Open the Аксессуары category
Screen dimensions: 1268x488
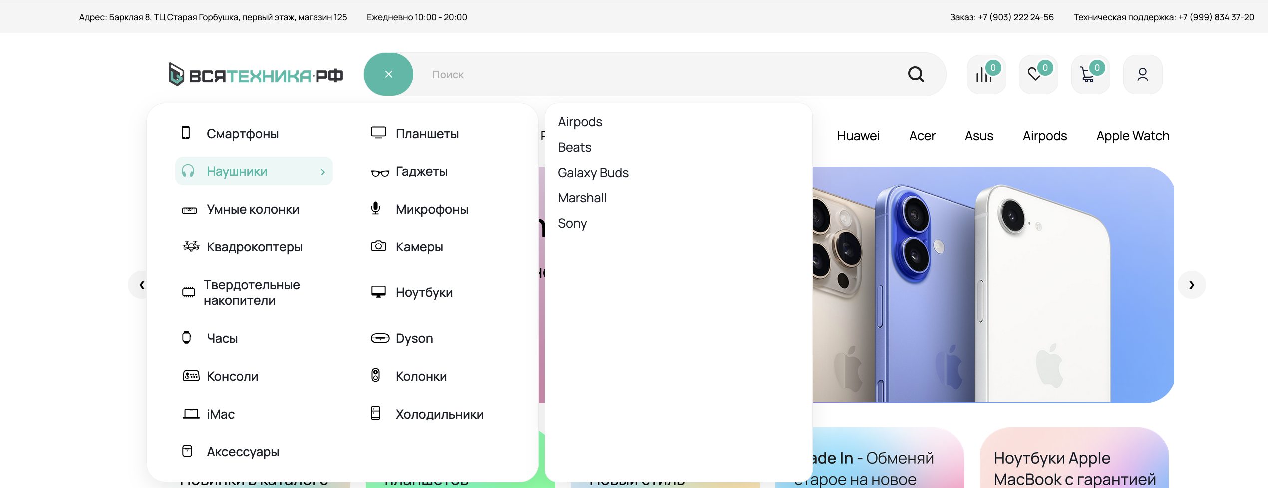point(243,452)
